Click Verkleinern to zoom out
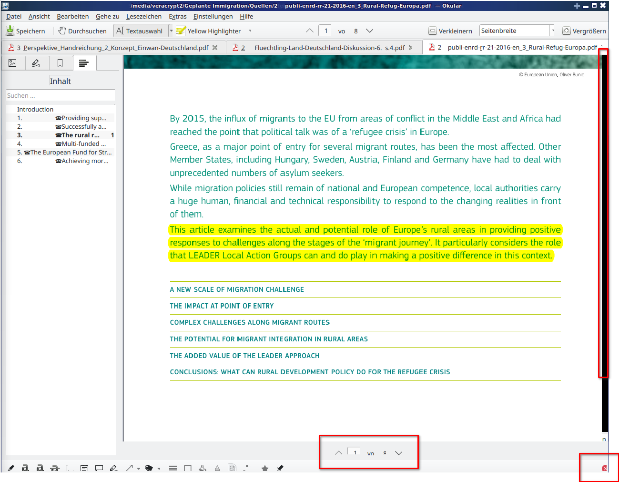Viewport: 619px width, 482px height. pyautogui.click(x=450, y=31)
